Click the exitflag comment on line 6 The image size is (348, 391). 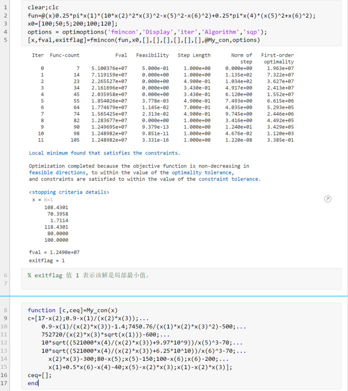(x=89, y=275)
